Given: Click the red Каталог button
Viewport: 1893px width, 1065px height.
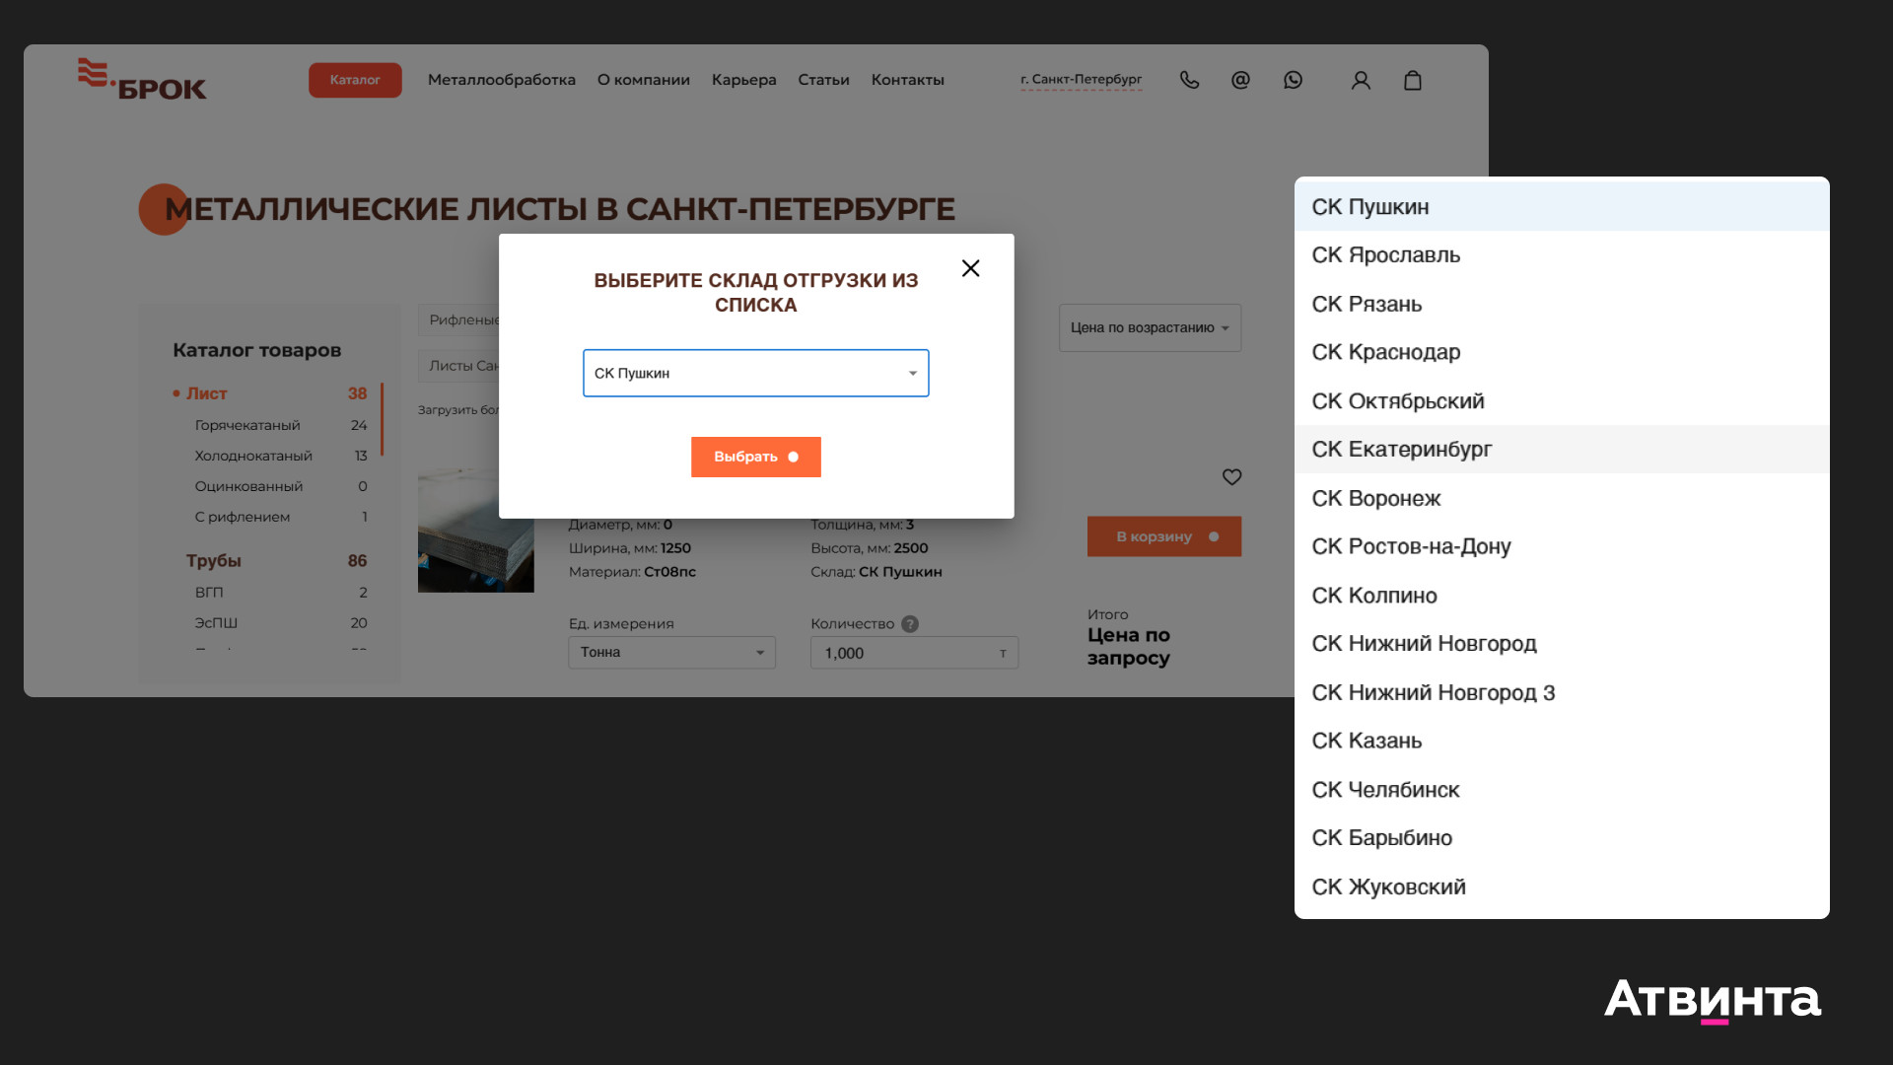Looking at the screenshot, I should click(x=355, y=80).
